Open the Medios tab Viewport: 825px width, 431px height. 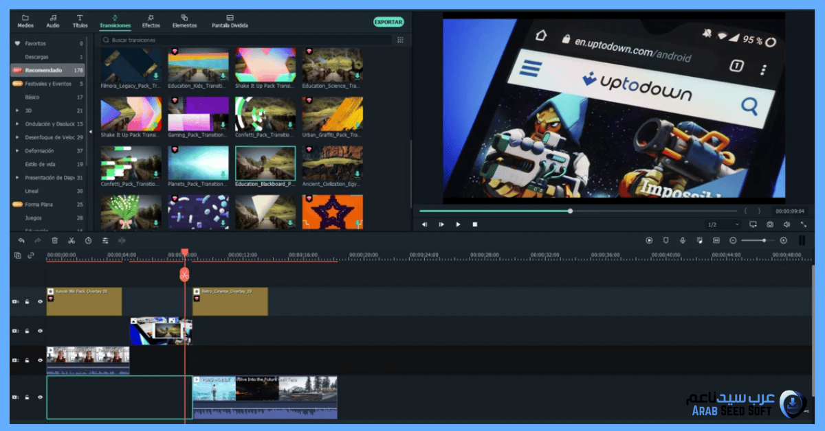[x=25, y=21]
